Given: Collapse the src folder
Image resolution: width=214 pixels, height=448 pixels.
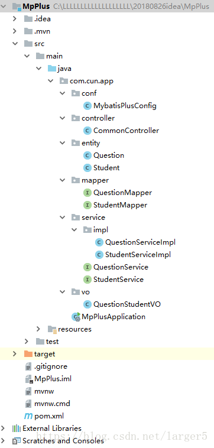Looking at the screenshot, I should tap(15, 44).
